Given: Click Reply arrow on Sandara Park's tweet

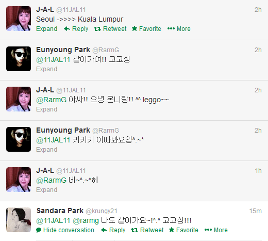Looking at the screenshot, I should 104,230.
